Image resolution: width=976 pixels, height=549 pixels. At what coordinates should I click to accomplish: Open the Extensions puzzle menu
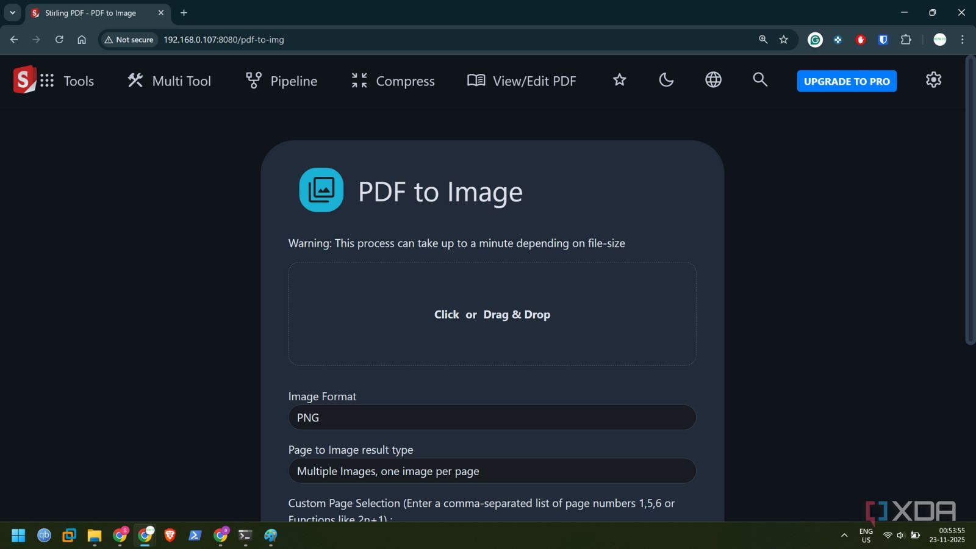(x=906, y=40)
